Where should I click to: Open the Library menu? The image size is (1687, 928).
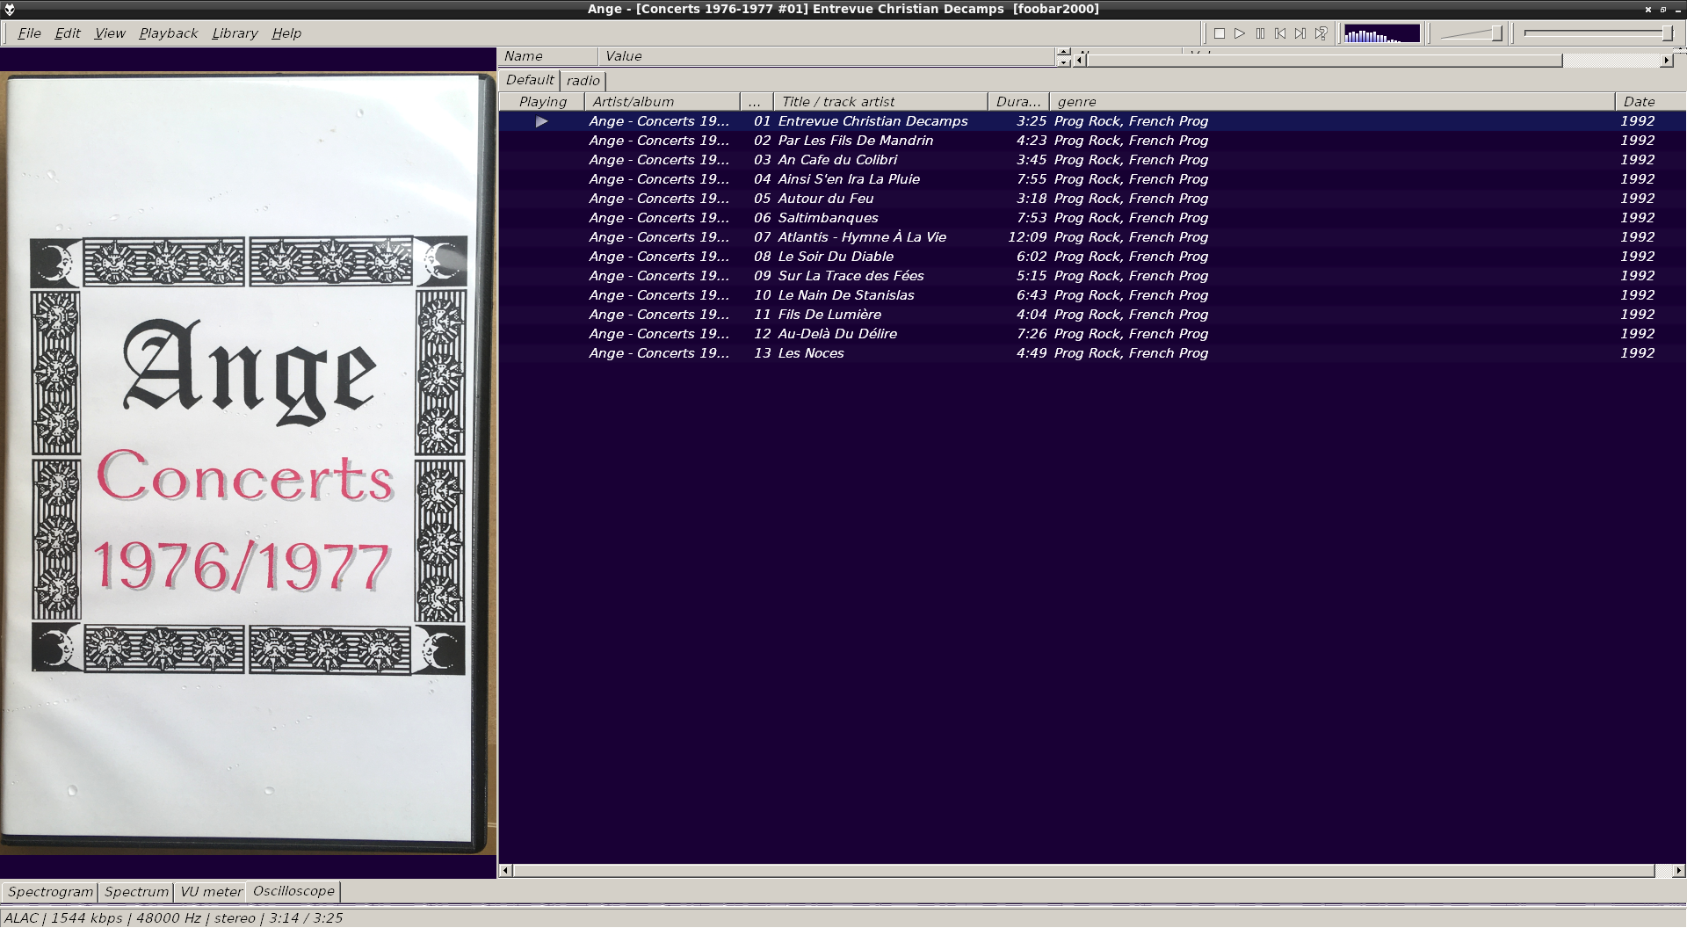(x=235, y=33)
